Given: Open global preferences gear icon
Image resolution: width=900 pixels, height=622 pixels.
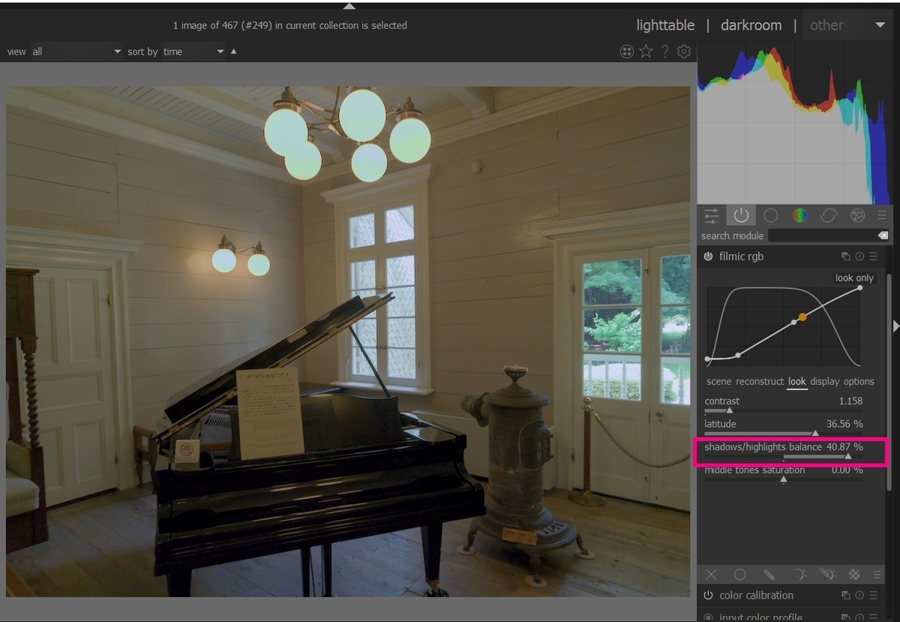Looking at the screenshot, I should pyautogui.click(x=683, y=51).
